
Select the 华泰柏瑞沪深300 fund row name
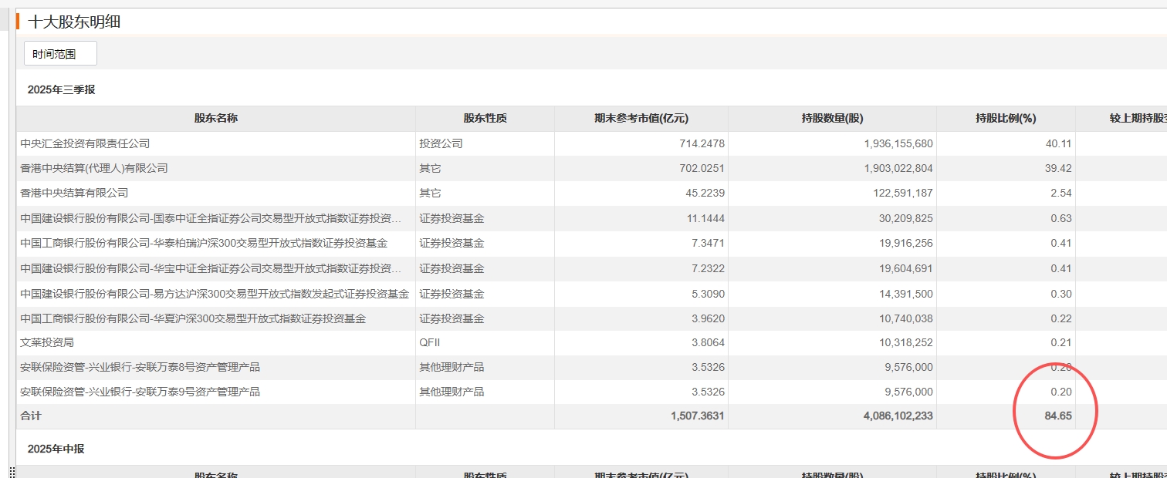[x=204, y=244]
